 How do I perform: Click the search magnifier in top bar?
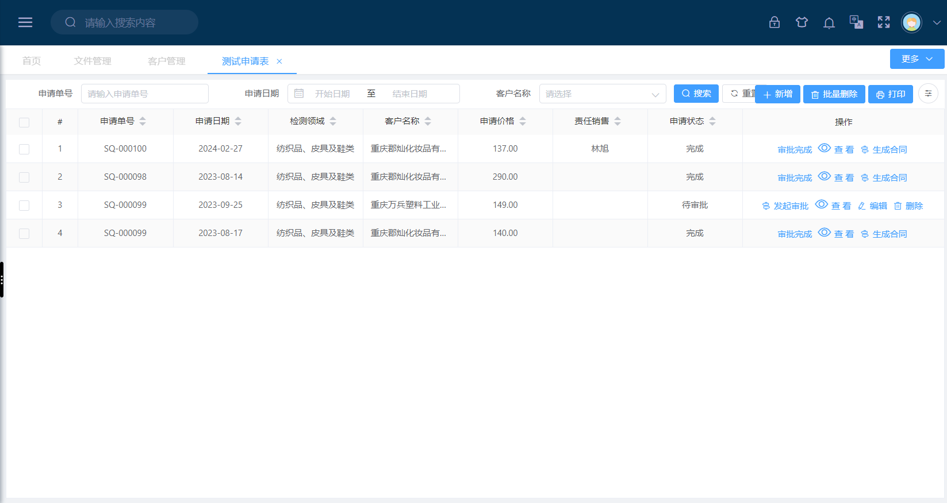click(70, 22)
